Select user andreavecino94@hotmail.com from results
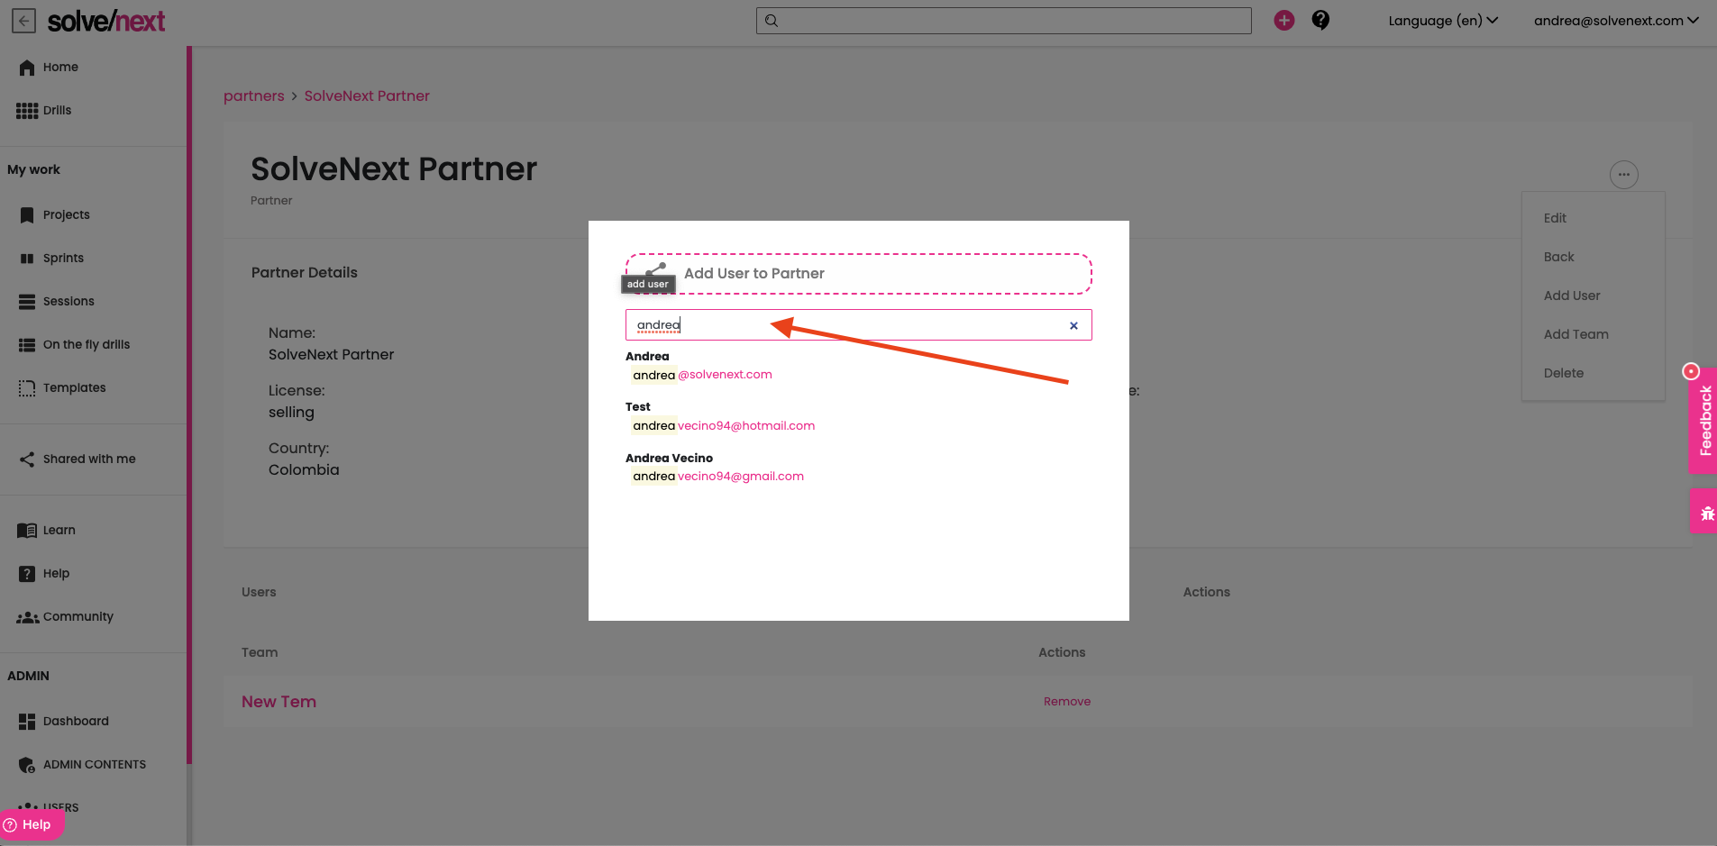 coord(723,426)
